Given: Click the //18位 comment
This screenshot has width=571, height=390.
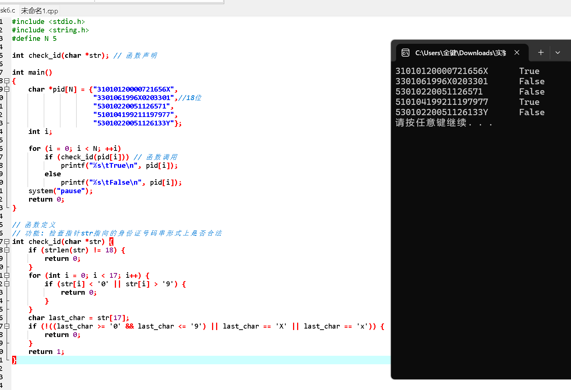Looking at the screenshot, I should [190, 98].
